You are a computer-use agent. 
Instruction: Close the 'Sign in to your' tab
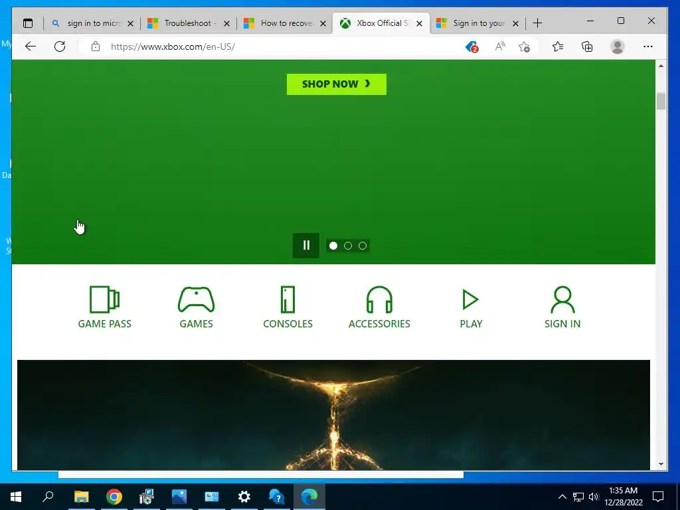pyautogui.click(x=515, y=23)
